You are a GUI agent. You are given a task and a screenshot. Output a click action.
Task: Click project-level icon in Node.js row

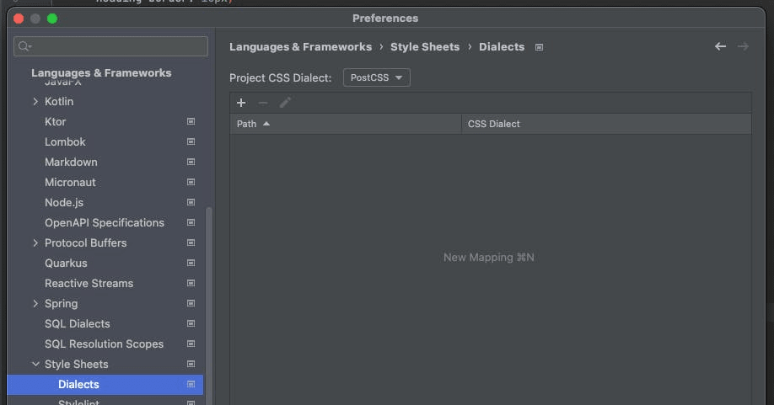click(x=191, y=202)
